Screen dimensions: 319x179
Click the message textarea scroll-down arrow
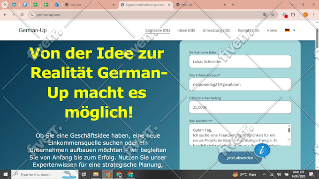(289, 140)
